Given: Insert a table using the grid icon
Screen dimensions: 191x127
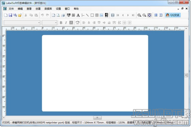Looking at the screenshot, I should click(97, 15).
